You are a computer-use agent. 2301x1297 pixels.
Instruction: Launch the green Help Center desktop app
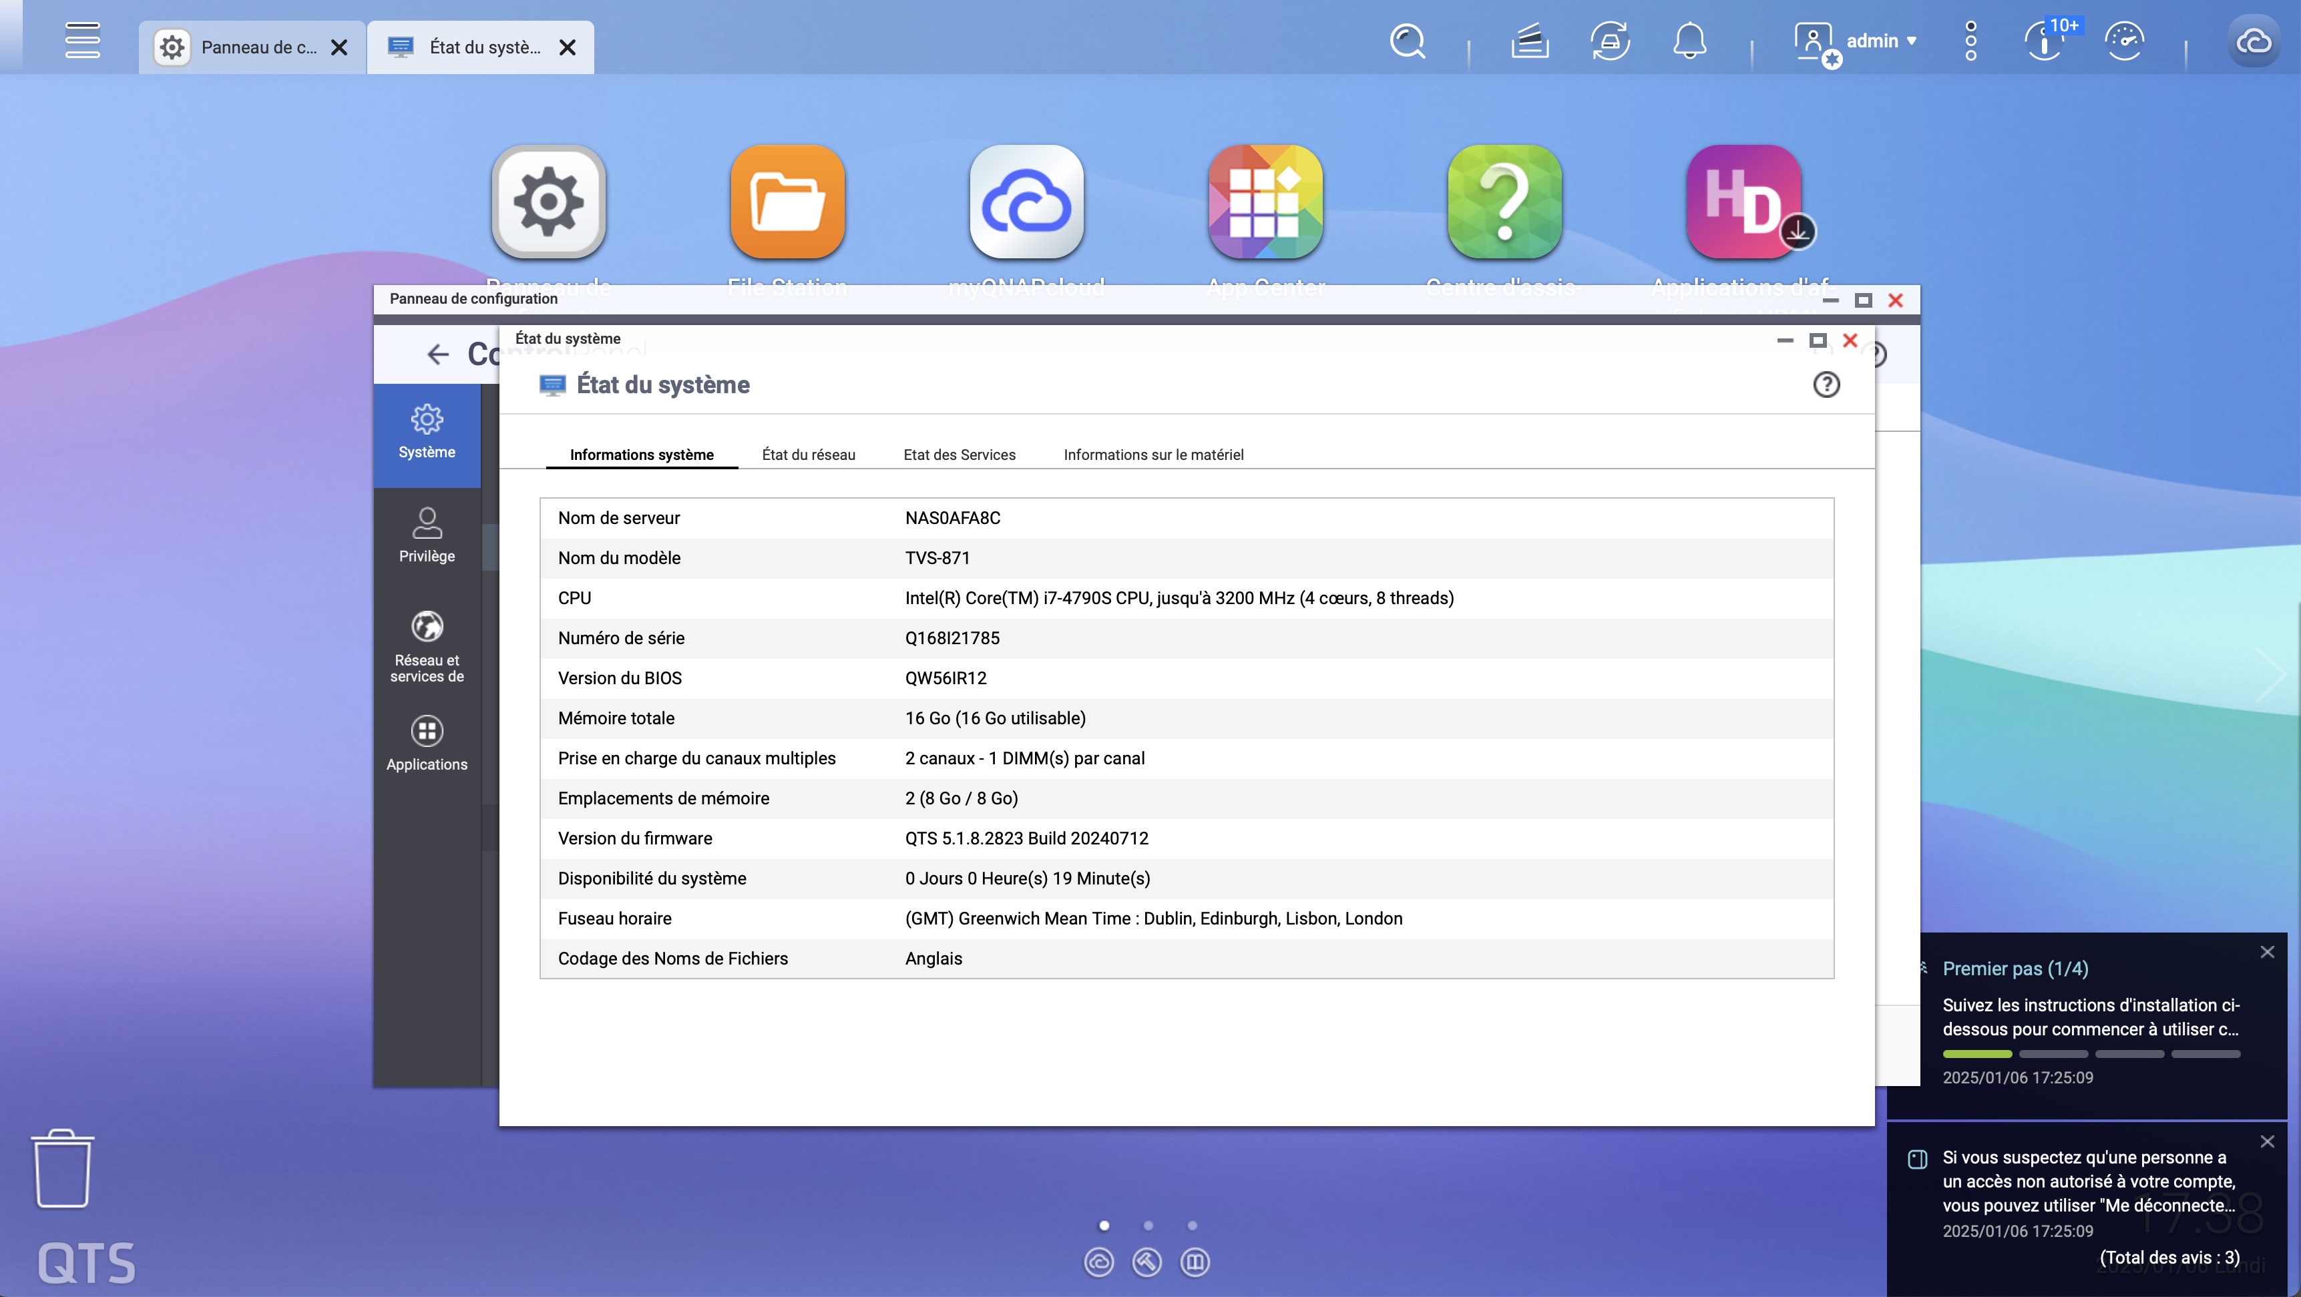(x=1504, y=203)
